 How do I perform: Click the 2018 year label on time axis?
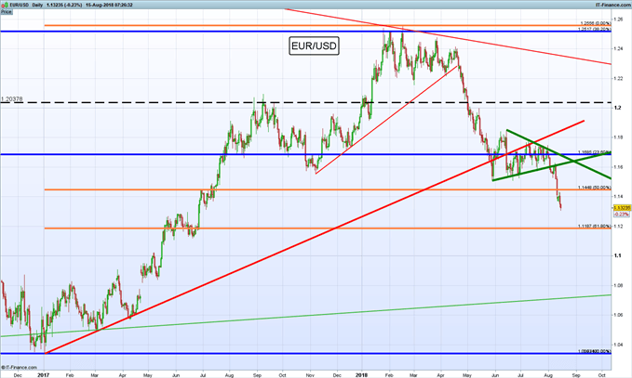pyautogui.click(x=361, y=375)
